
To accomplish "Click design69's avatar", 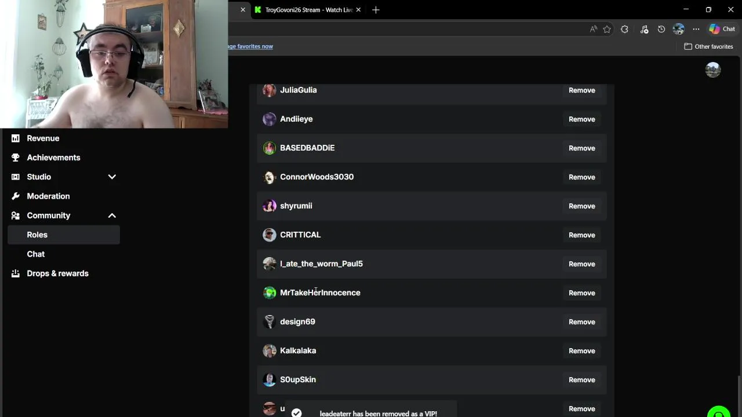I will click(270, 321).
